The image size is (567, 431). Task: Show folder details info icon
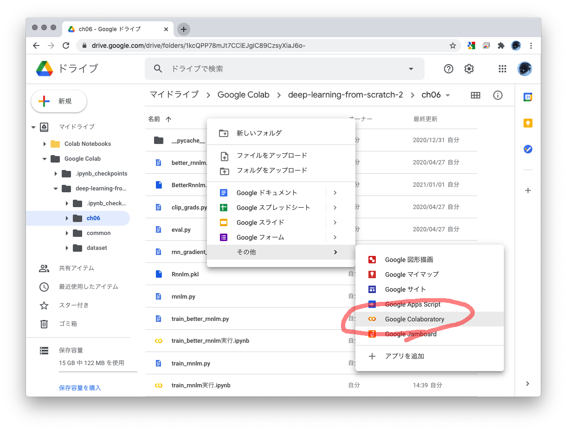498,95
